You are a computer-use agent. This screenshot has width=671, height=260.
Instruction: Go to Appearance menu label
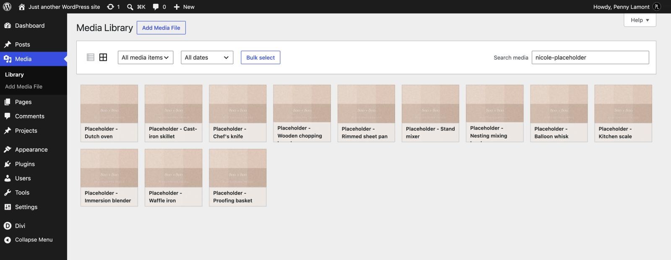[31, 149]
